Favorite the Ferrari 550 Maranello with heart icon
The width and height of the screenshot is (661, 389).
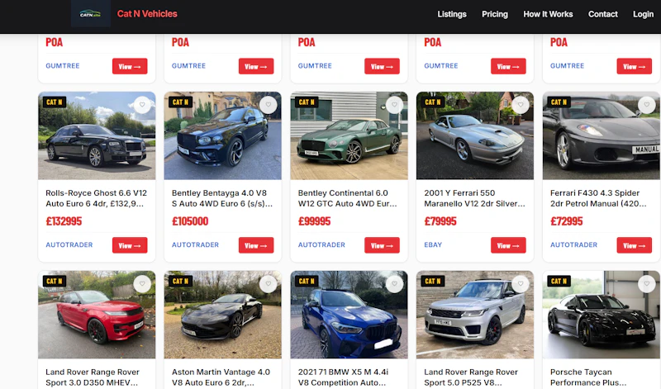(x=521, y=105)
